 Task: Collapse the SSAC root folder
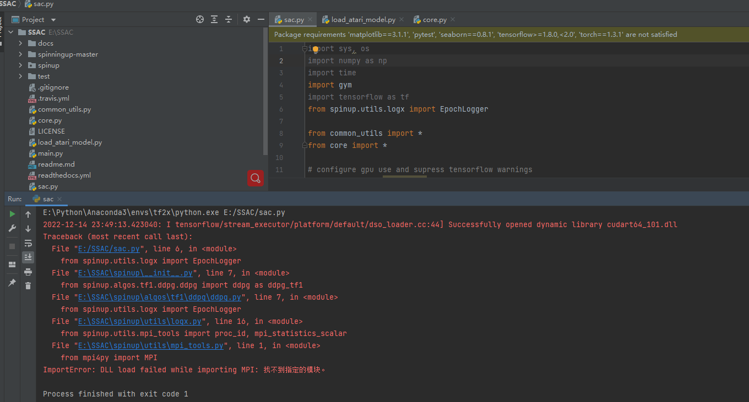click(x=10, y=32)
